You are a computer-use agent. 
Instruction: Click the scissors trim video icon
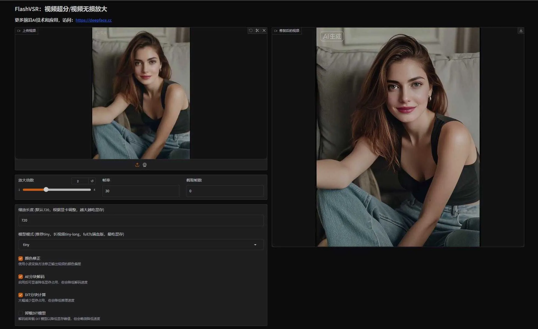click(x=257, y=30)
